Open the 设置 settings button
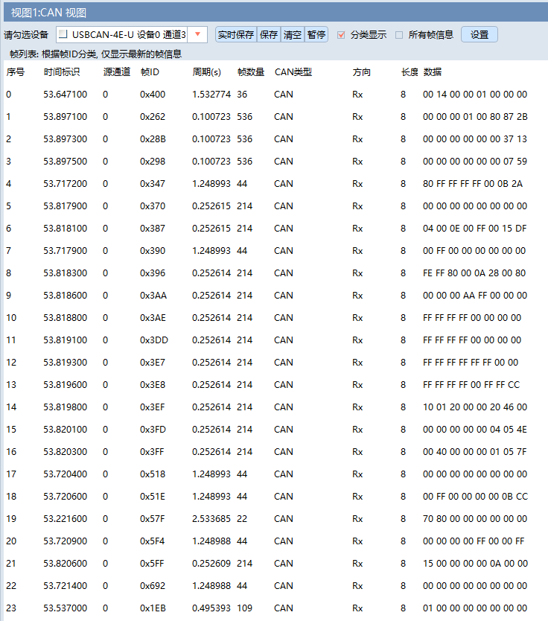 (x=479, y=34)
